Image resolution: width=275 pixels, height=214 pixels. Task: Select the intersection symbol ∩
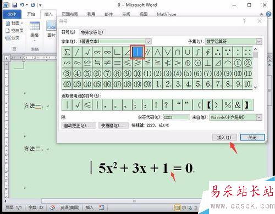[178, 52]
